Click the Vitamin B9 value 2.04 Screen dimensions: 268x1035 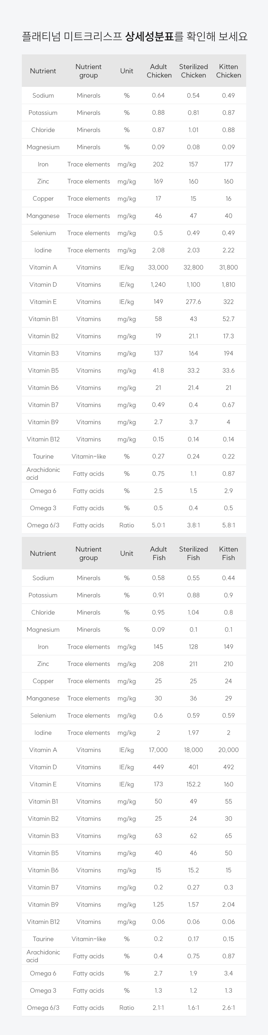coord(228,904)
